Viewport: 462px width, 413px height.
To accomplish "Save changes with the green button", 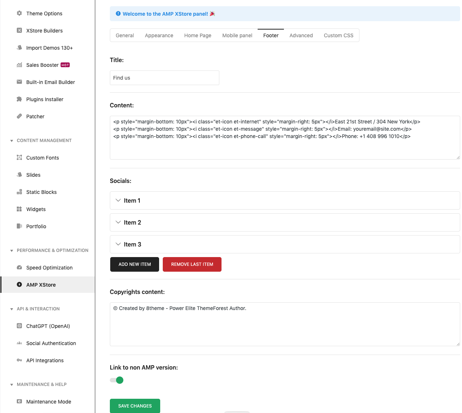I will point(135,406).
